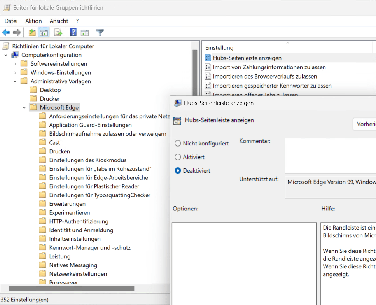Open the question mark help menu
The height and width of the screenshot is (305, 376).
77,21
